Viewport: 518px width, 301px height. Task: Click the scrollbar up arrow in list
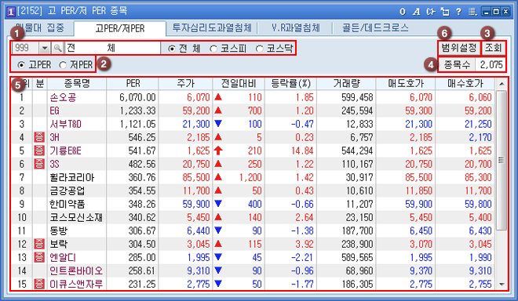(502, 84)
